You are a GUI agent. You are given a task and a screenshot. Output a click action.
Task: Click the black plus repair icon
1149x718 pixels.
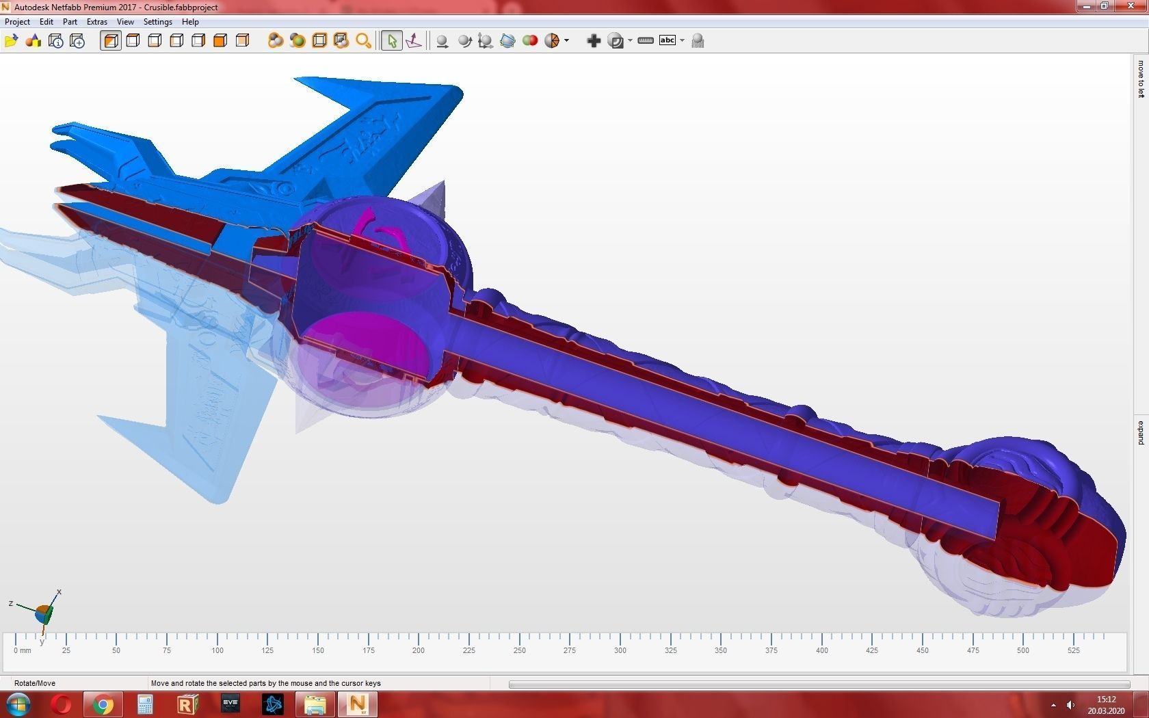click(x=594, y=41)
